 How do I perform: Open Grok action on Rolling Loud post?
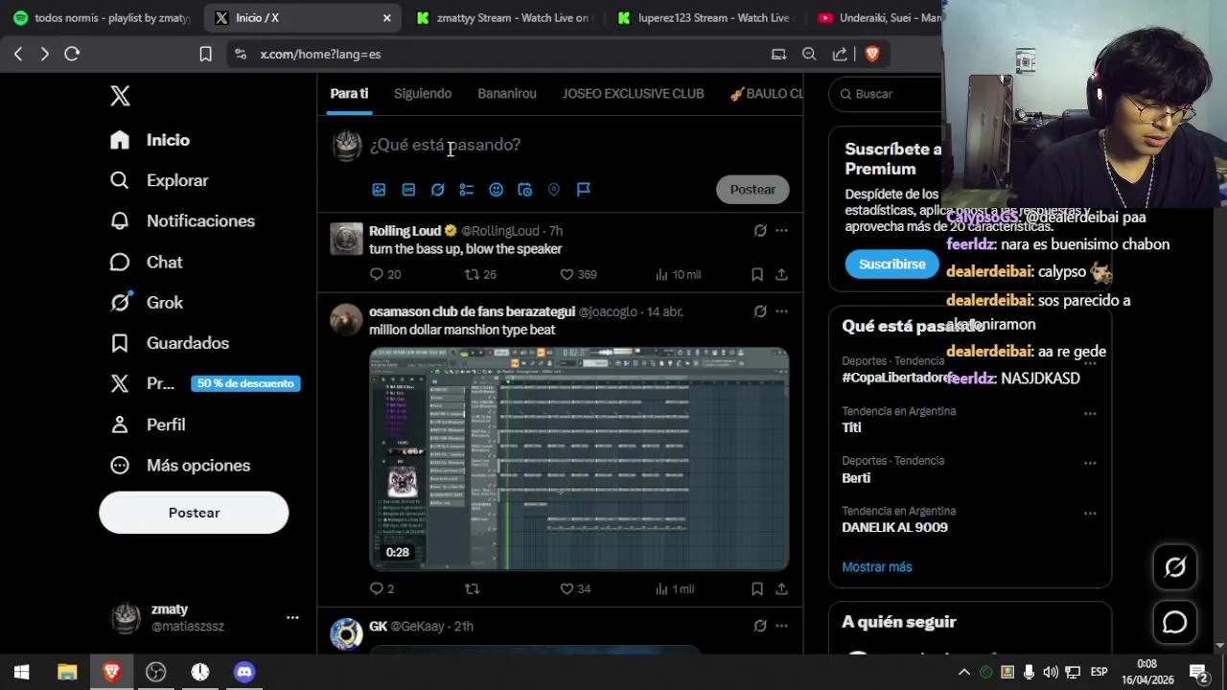(x=760, y=231)
